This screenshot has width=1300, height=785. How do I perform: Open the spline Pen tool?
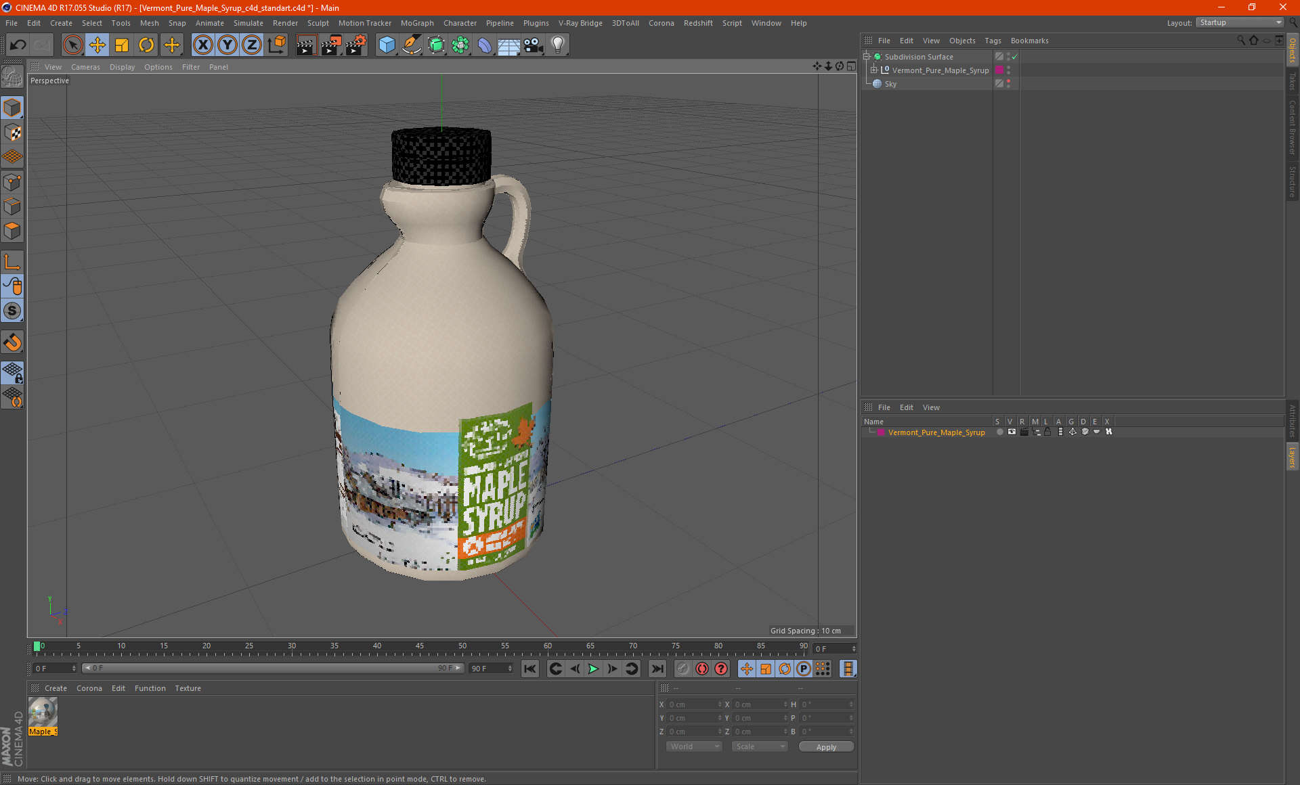[x=412, y=45]
